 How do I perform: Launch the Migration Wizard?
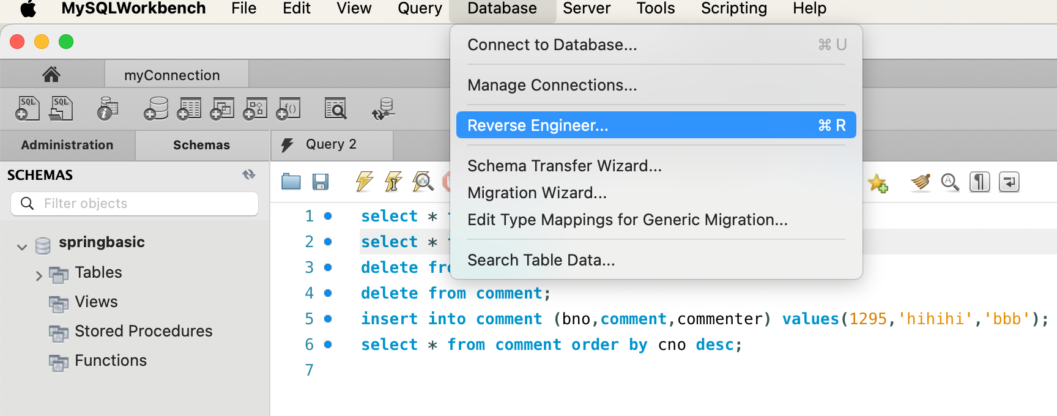pos(656,193)
